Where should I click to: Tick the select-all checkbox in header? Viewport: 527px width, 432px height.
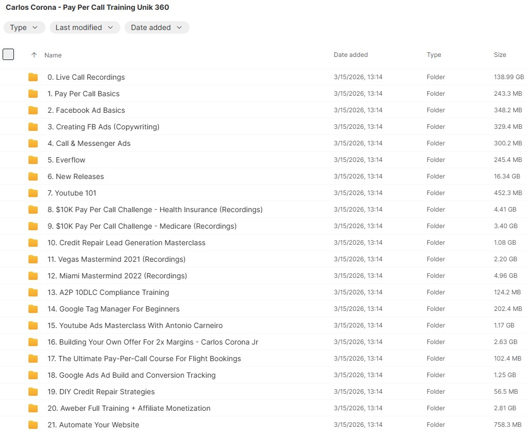(x=8, y=54)
